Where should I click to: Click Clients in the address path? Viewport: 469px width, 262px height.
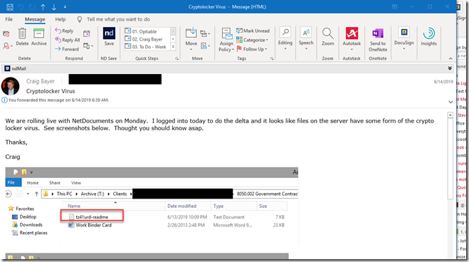pos(120,194)
